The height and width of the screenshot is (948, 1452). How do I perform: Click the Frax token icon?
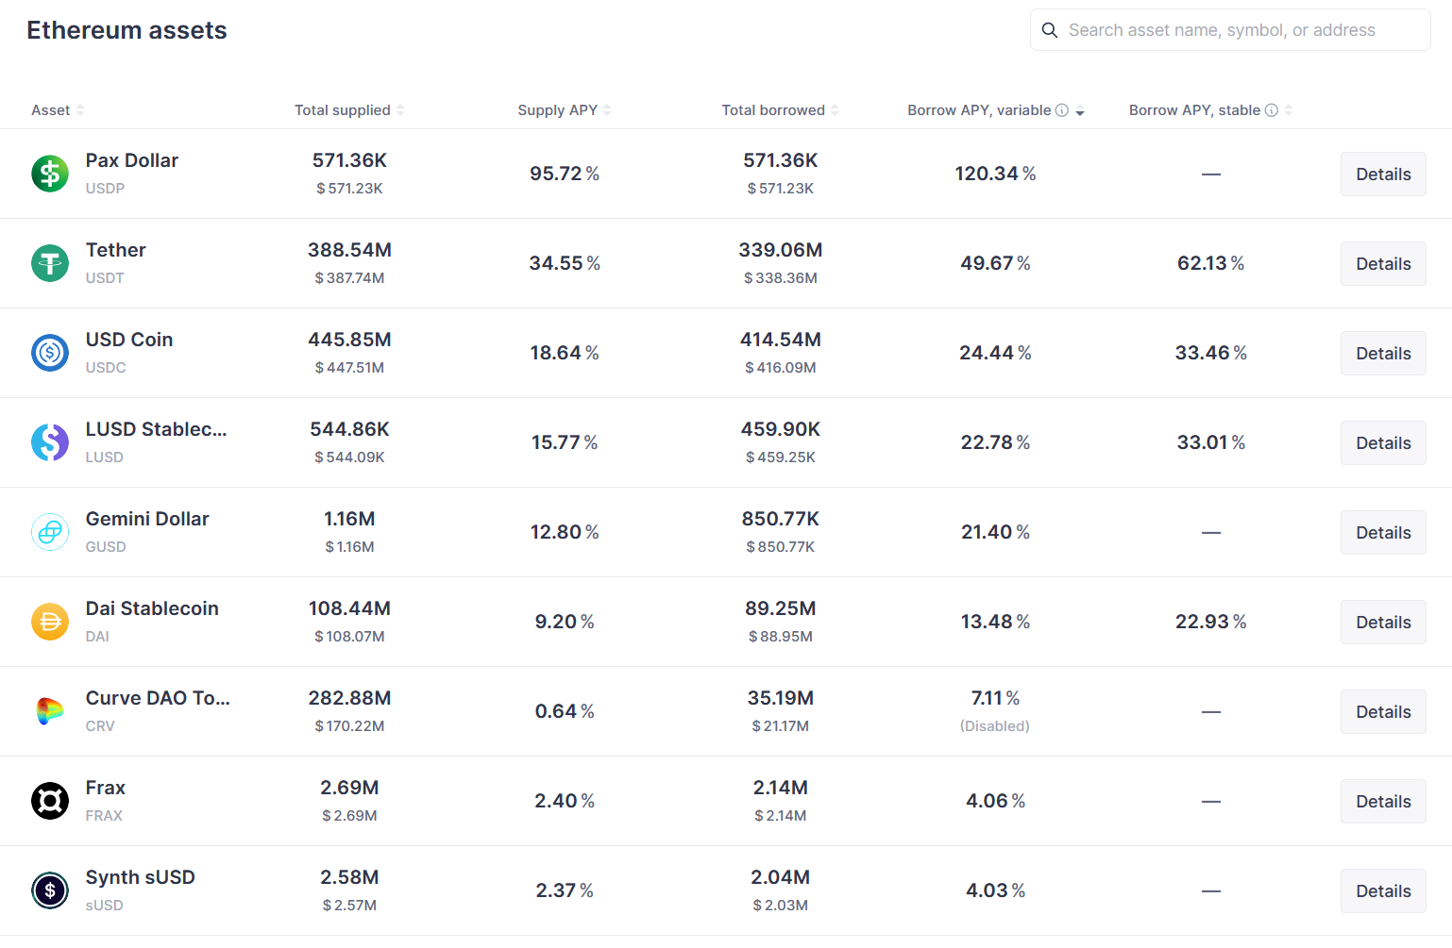point(50,801)
